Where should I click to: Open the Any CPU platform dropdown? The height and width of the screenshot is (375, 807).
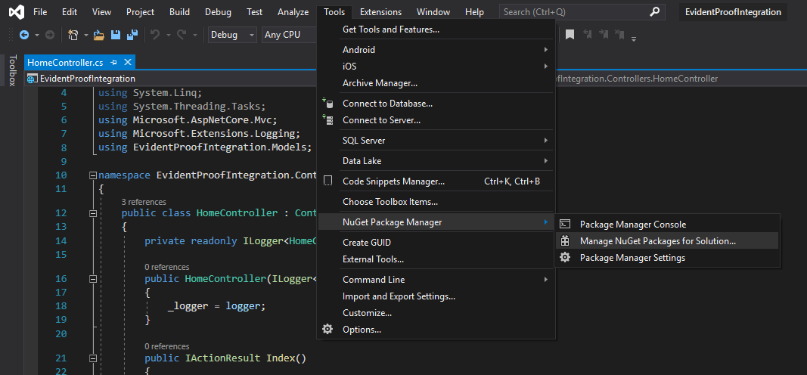pos(287,35)
